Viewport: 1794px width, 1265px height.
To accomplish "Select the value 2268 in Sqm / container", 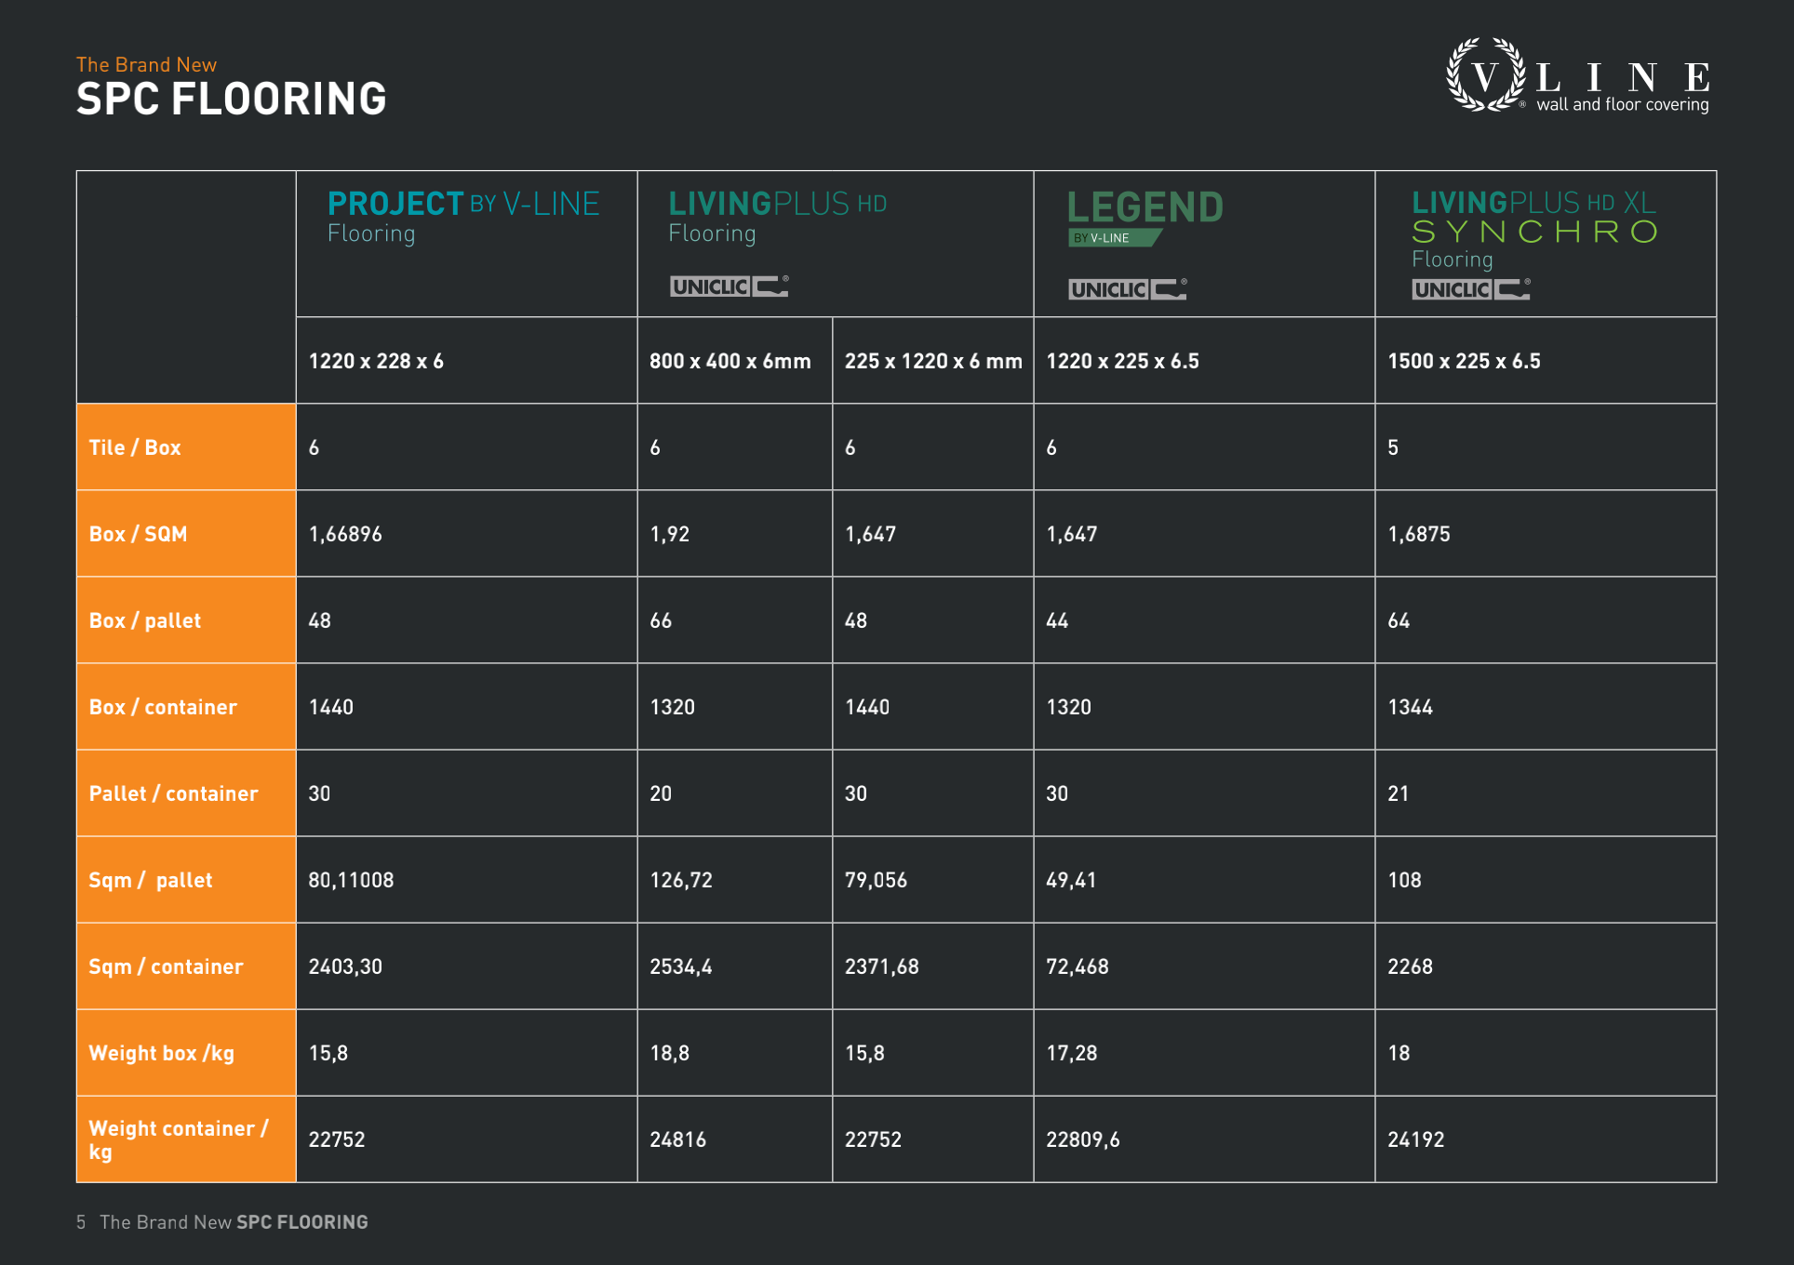I will coord(1411,966).
